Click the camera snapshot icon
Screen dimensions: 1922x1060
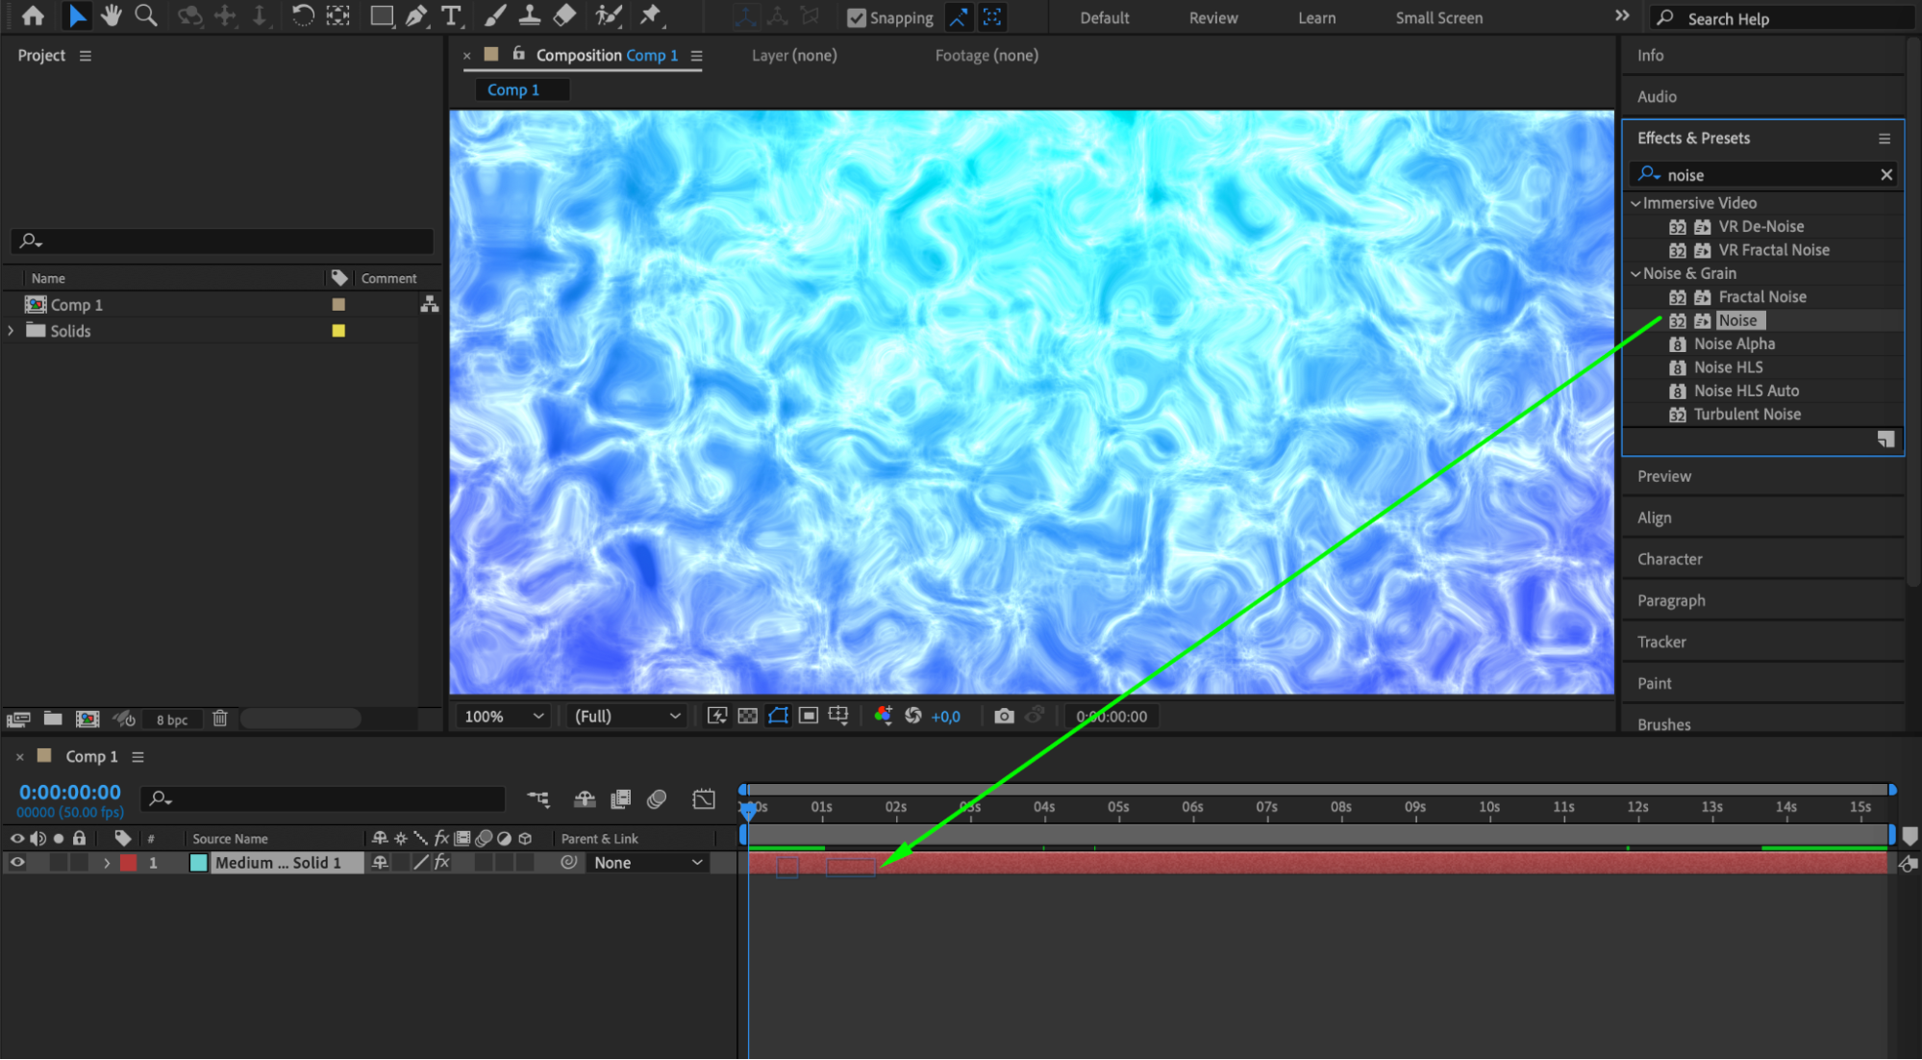(1004, 716)
